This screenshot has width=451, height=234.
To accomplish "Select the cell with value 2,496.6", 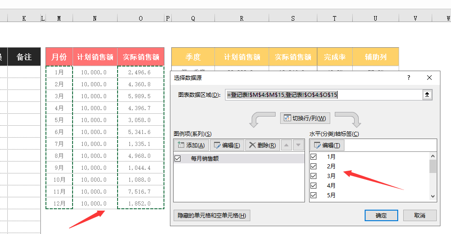I will (141, 72).
